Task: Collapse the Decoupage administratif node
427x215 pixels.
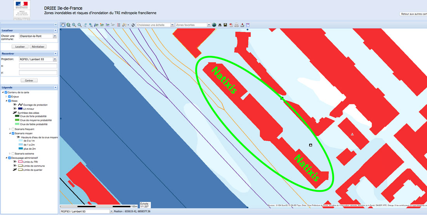Action: click(x=7, y=158)
